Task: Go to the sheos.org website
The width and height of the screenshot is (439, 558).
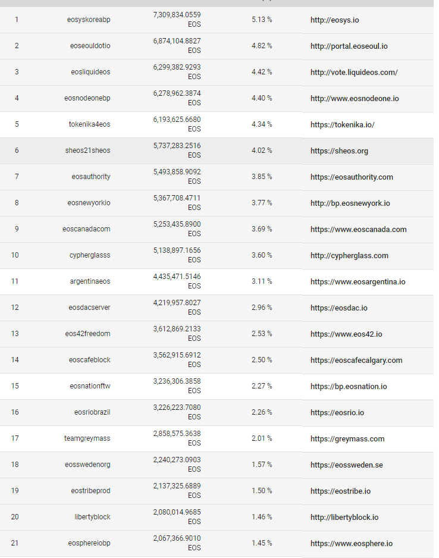Action: click(339, 151)
